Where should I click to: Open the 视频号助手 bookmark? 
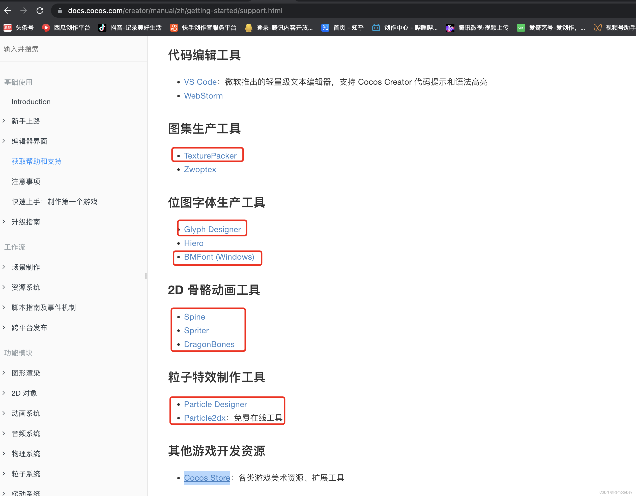[615, 28]
